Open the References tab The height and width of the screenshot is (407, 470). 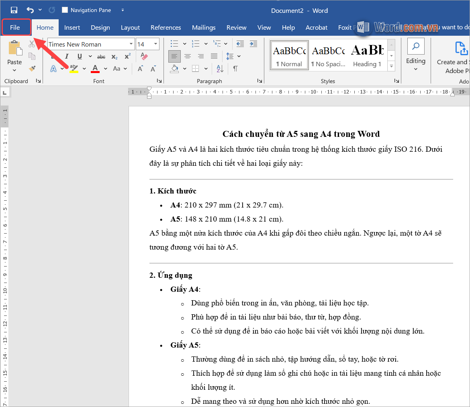[166, 28]
